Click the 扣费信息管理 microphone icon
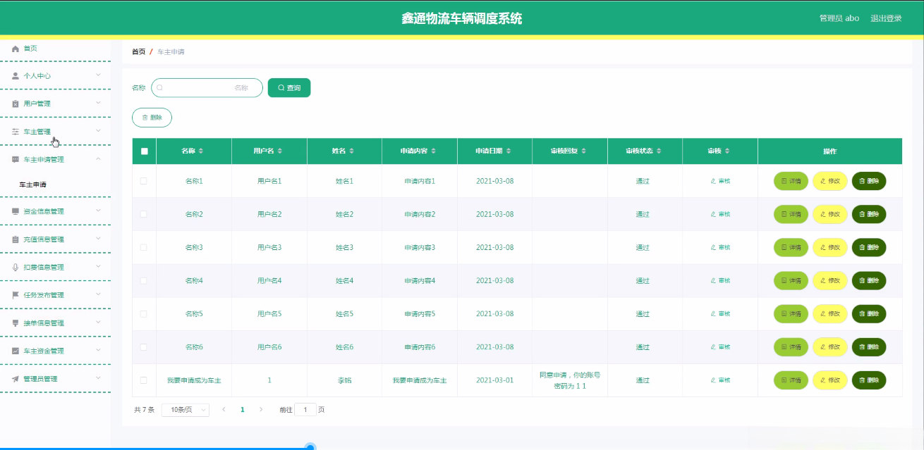Screen dimensions: 924x450 pyautogui.click(x=14, y=267)
